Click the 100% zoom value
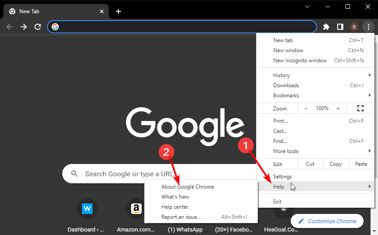Screen dimensions: 378x235 click(322, 108)
